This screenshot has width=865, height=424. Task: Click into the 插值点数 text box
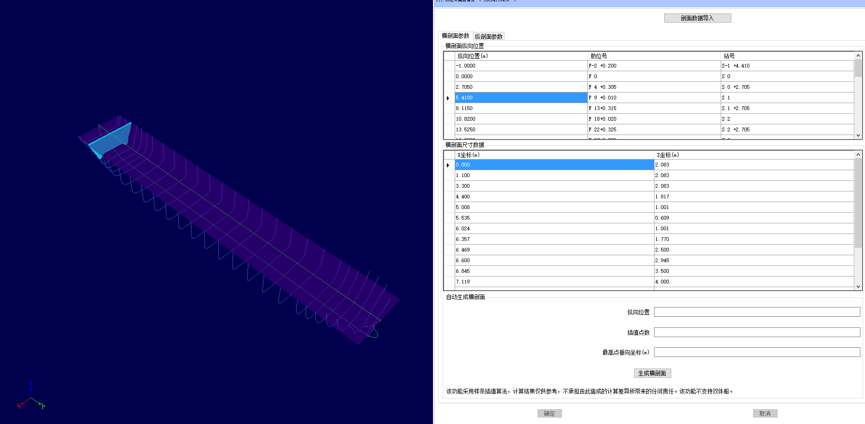(756, 332)
